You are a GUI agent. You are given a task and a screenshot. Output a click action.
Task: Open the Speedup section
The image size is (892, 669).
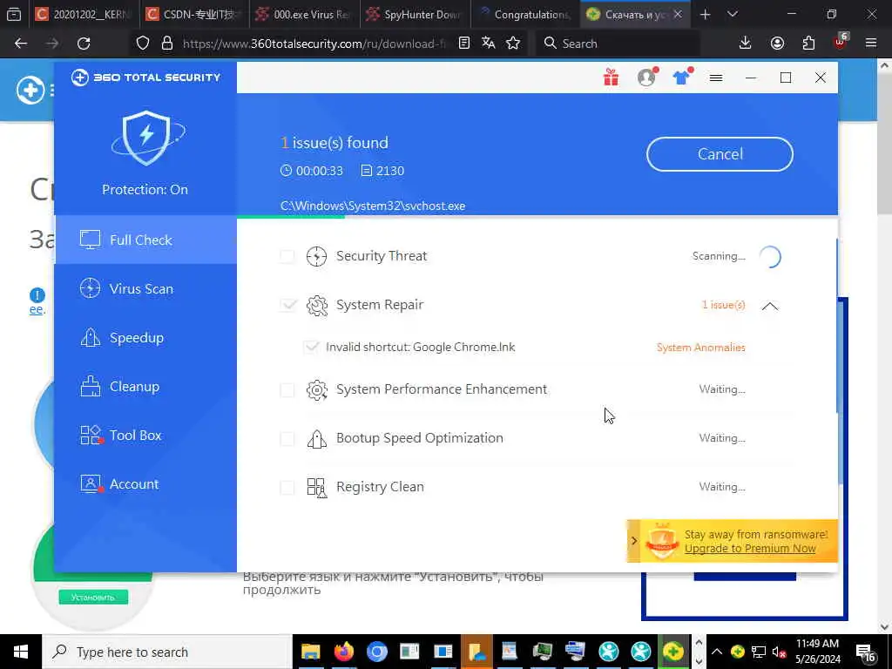[x=145, y=338]
